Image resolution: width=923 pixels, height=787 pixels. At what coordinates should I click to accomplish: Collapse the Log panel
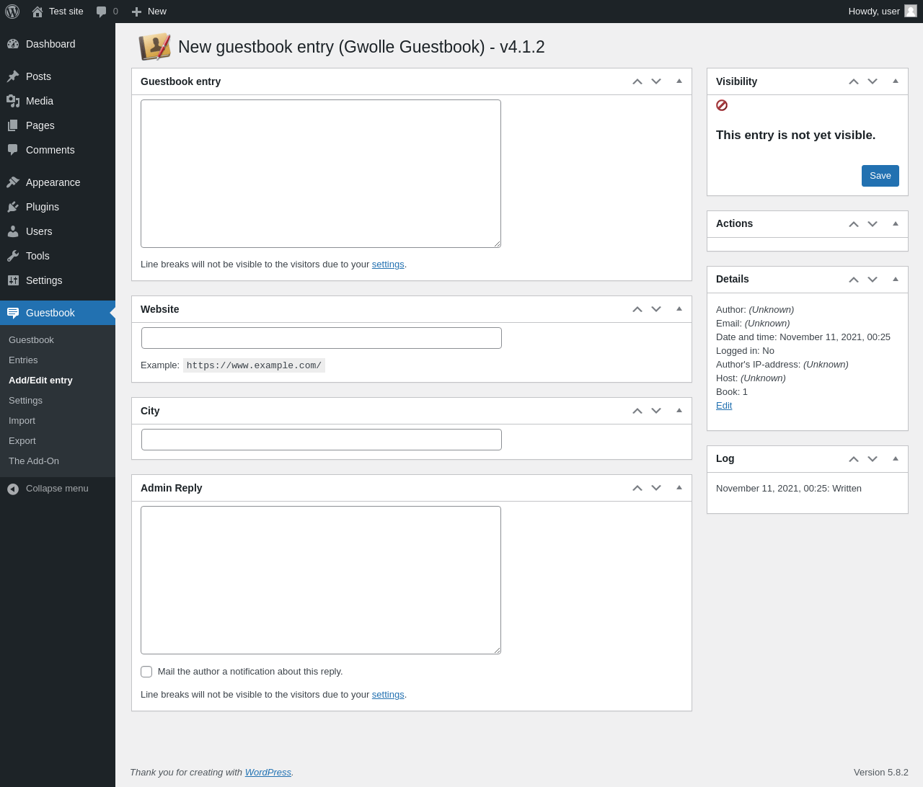click(x=896, y=458)
